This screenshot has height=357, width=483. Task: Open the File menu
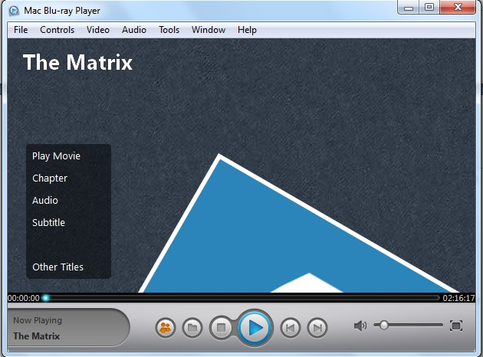(x=21, y=30)
